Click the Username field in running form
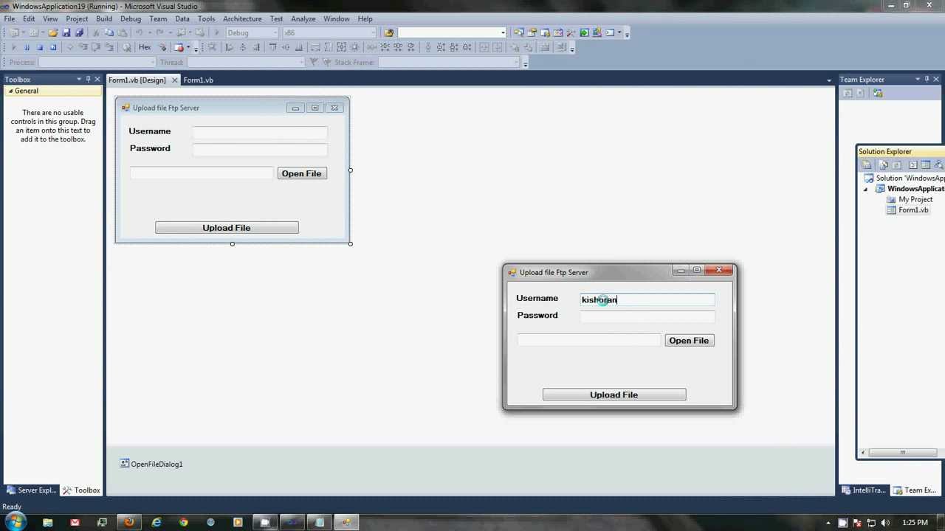Image resolution: width=945 pixels, height=531 pixels. coord(647,299)
